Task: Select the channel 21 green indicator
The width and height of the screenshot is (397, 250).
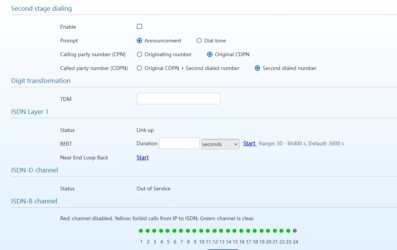Action: click(x=275, y=231)
